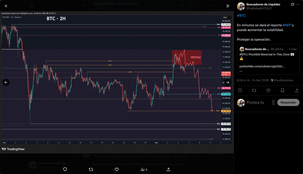303x174 pixels.
Task: Open the #BTC hashtag
Action: (x=241, y=16)
